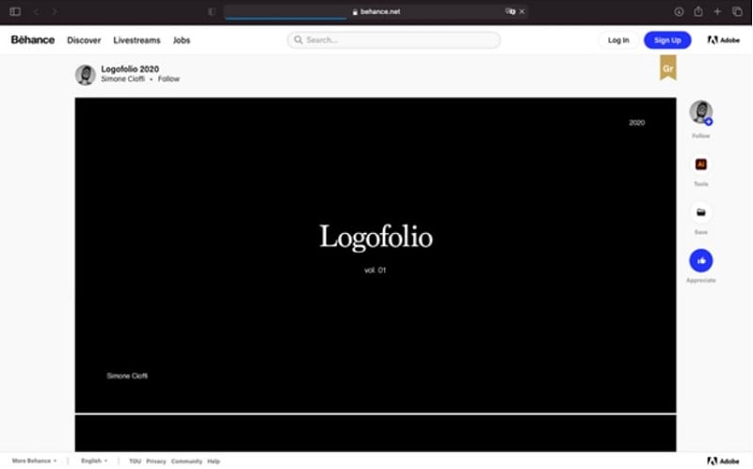Open the browser downloads icon
This screenshot has width=753, height=469.
click(x=679, y=11)
